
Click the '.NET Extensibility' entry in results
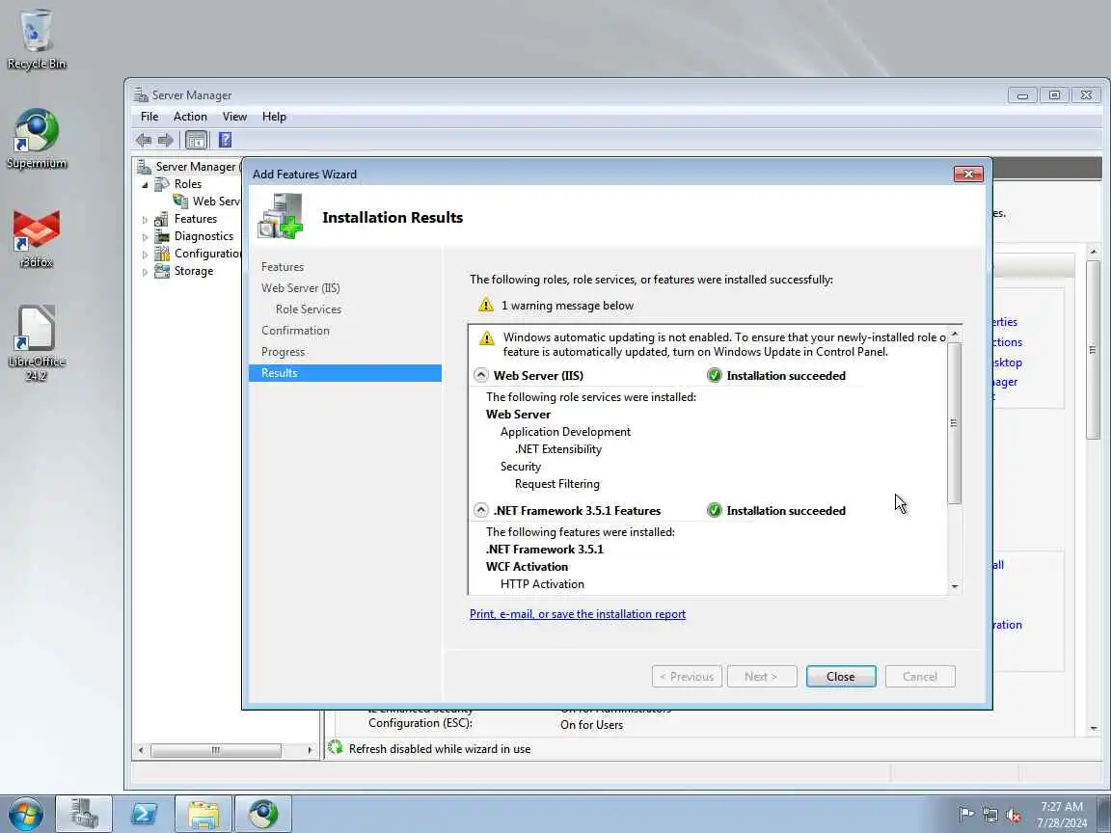pyautogui.click(x=557, y=450)
